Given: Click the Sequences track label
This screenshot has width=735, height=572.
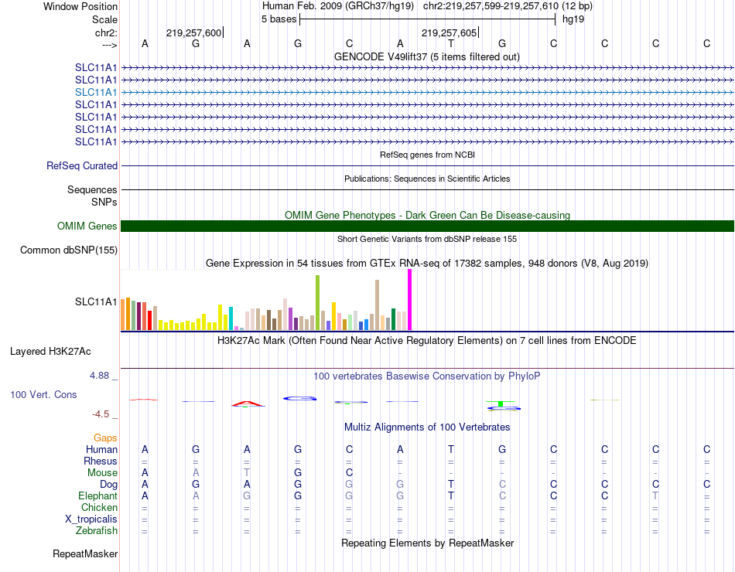Looking at the screenshot, I should click(x=92, y=189).
